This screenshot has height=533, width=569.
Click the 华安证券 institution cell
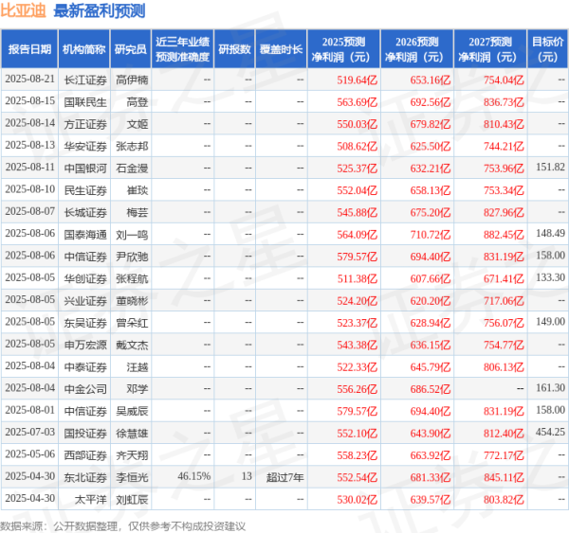pos(85,146)
